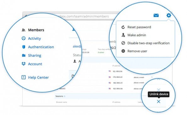Click the X above Unlink device tooltip
This screenshot has width=187, height=115.
[x=158, y=90]
